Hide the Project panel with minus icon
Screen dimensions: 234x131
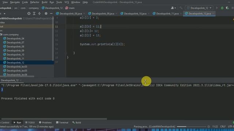click(x=51, y=13)
